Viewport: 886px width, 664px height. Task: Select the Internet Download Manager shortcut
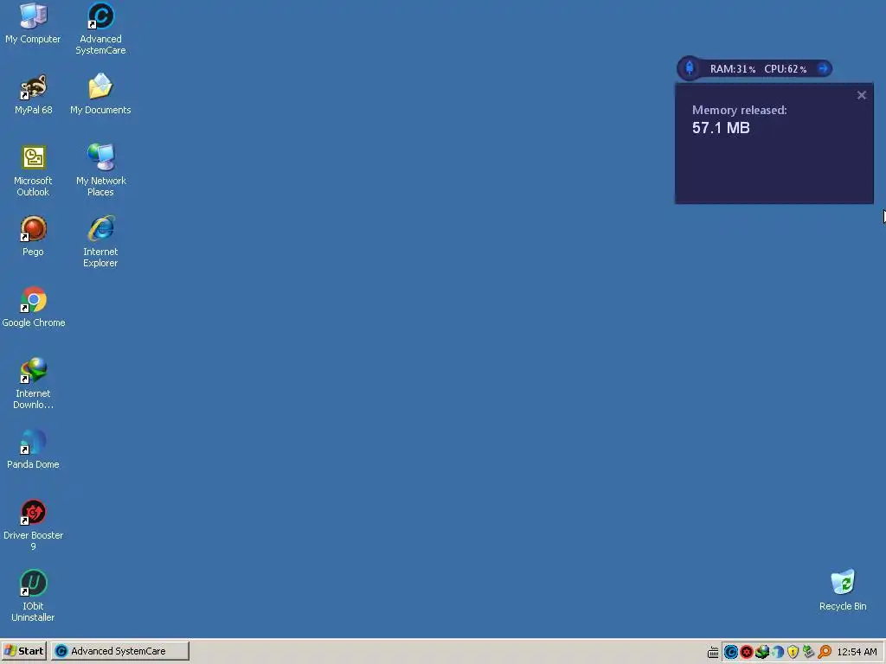tap(34, 383)
